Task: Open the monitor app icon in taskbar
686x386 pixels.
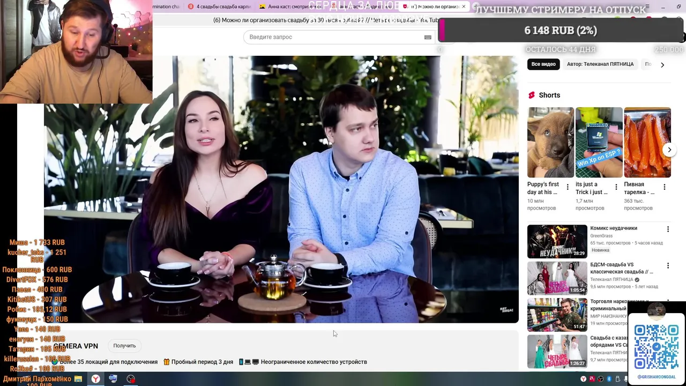Action: 113,379
